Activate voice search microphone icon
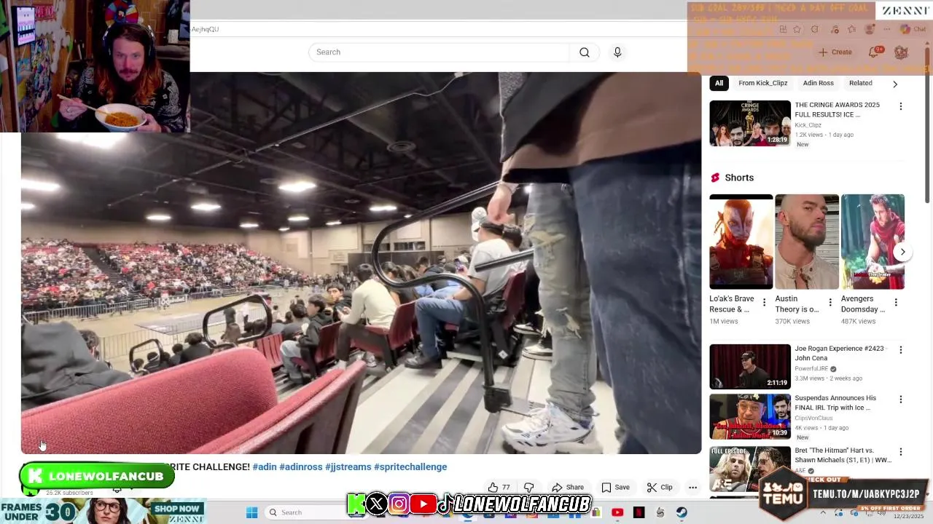Viewport: 933px width, 524px height. pos(617,52)
